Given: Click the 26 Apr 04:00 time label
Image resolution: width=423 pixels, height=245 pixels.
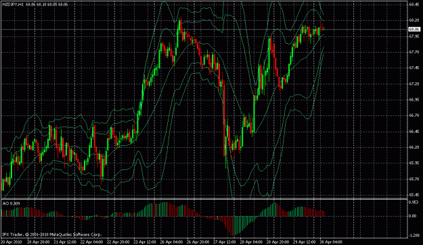Looking at the screenshot, I should click(171, 242).
